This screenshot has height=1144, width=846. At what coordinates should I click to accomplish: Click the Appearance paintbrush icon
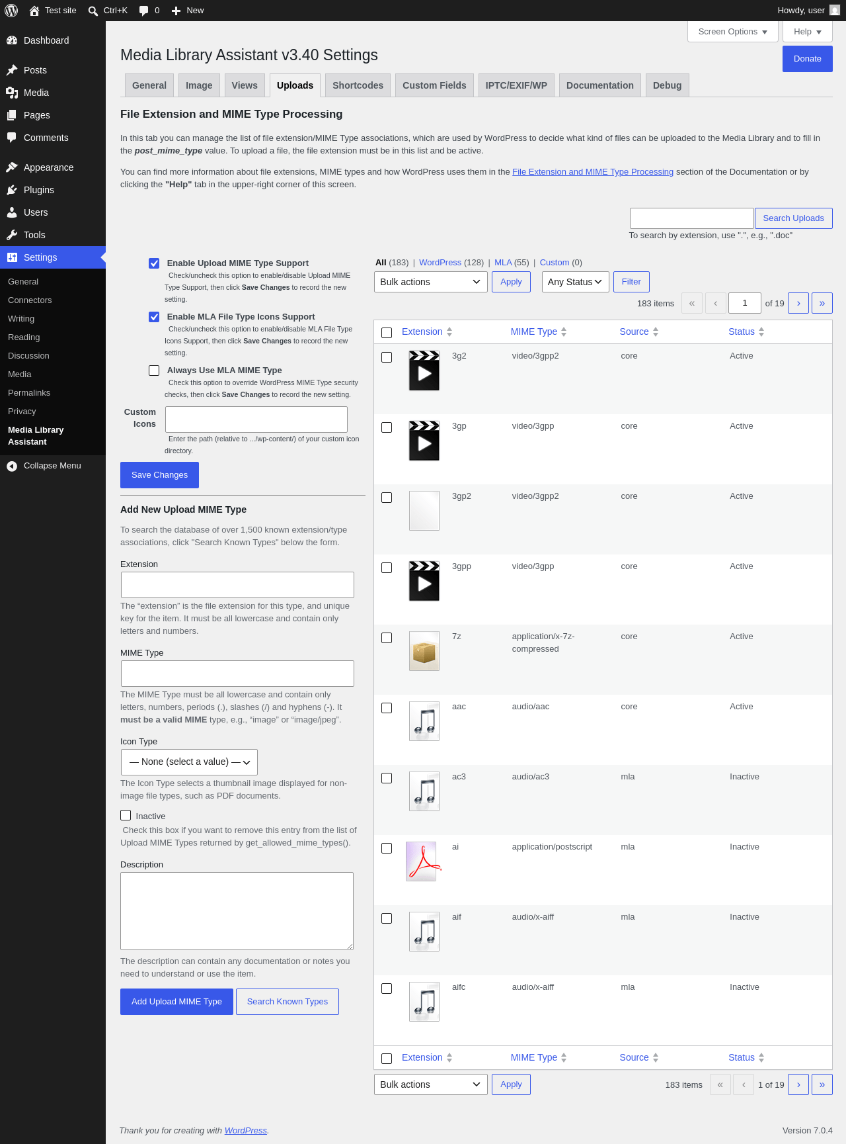[x=12, y=167]
